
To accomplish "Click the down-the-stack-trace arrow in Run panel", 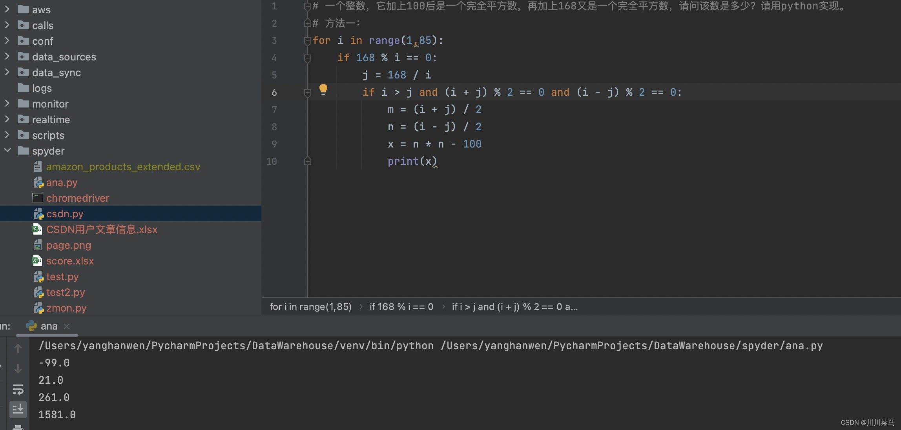I will [18, 369].
